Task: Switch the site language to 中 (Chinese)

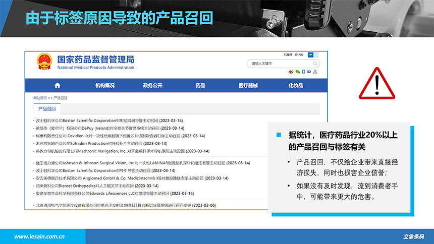Action: 310,54
